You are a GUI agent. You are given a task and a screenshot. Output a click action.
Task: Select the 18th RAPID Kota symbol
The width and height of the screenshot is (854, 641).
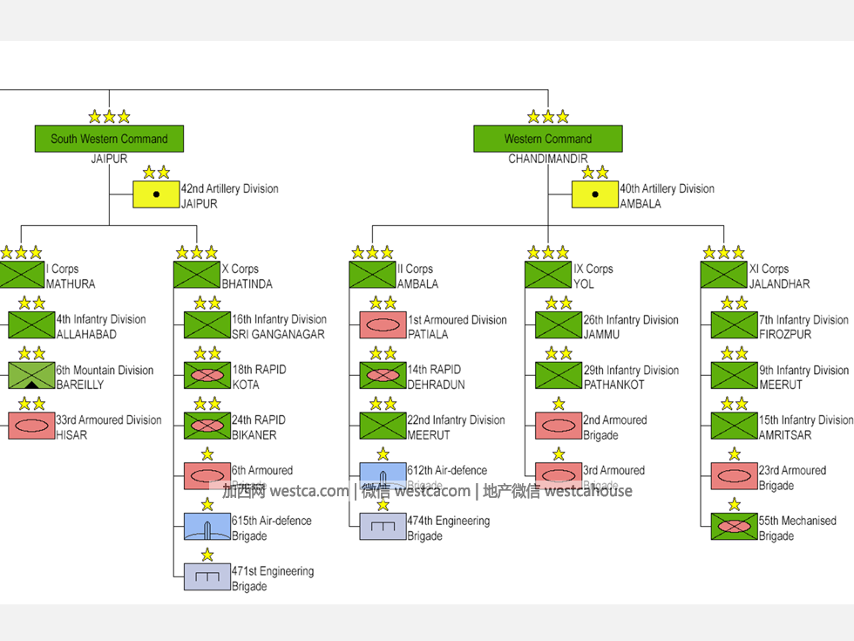207,376
